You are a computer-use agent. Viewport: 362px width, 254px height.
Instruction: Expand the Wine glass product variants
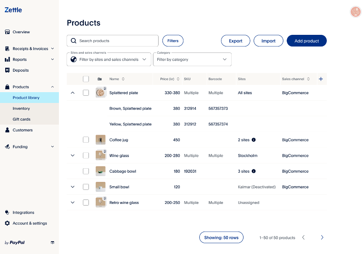pos(72,155)
